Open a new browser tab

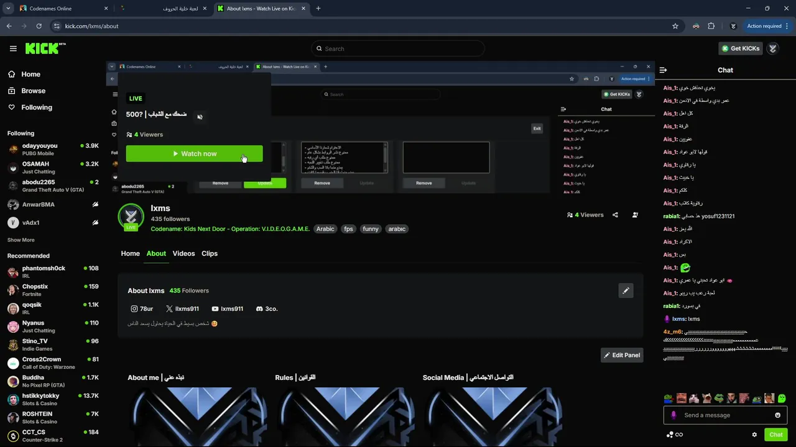click(318, 9)
